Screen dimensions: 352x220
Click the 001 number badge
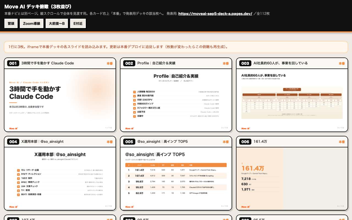tap(13, 63)
